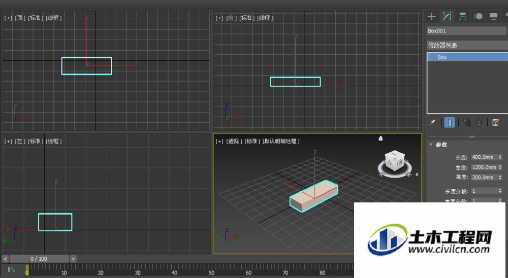Click the 长度 spinner arrows
The width and height of the screenshot is (508, 278).
(500, 157)
